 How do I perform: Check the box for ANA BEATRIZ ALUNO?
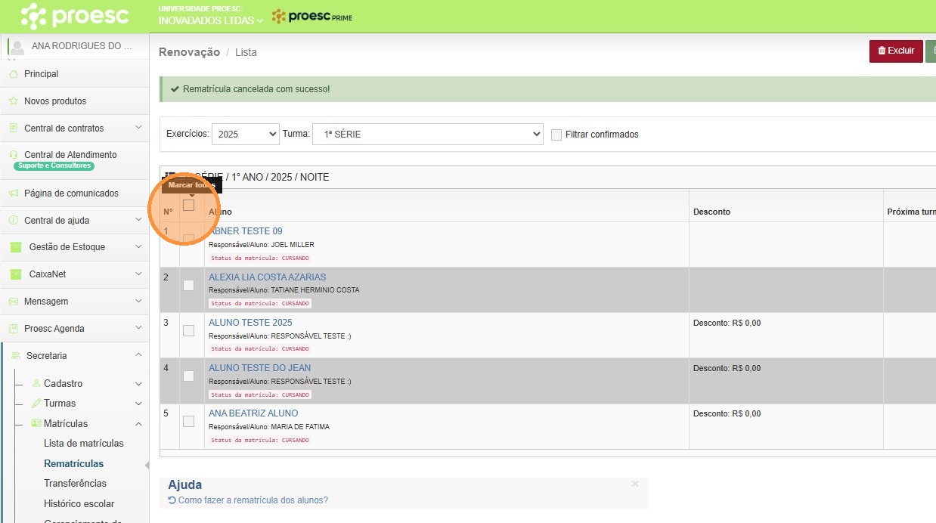[189, 421]
